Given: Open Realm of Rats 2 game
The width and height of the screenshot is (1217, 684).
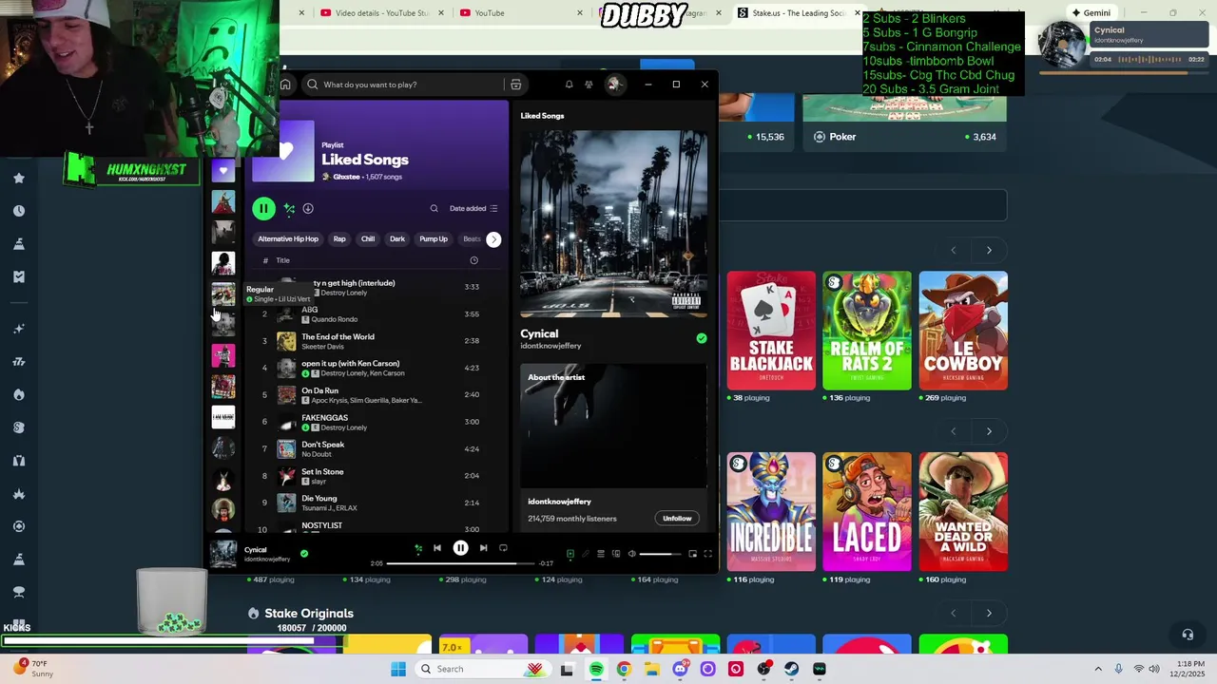Looking at the screenshot, I should click(867, 331).
